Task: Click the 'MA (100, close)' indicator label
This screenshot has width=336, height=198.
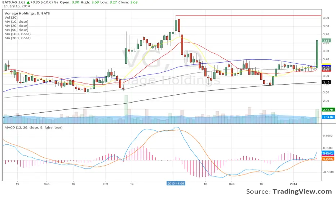Action: (x=18, y=34)
